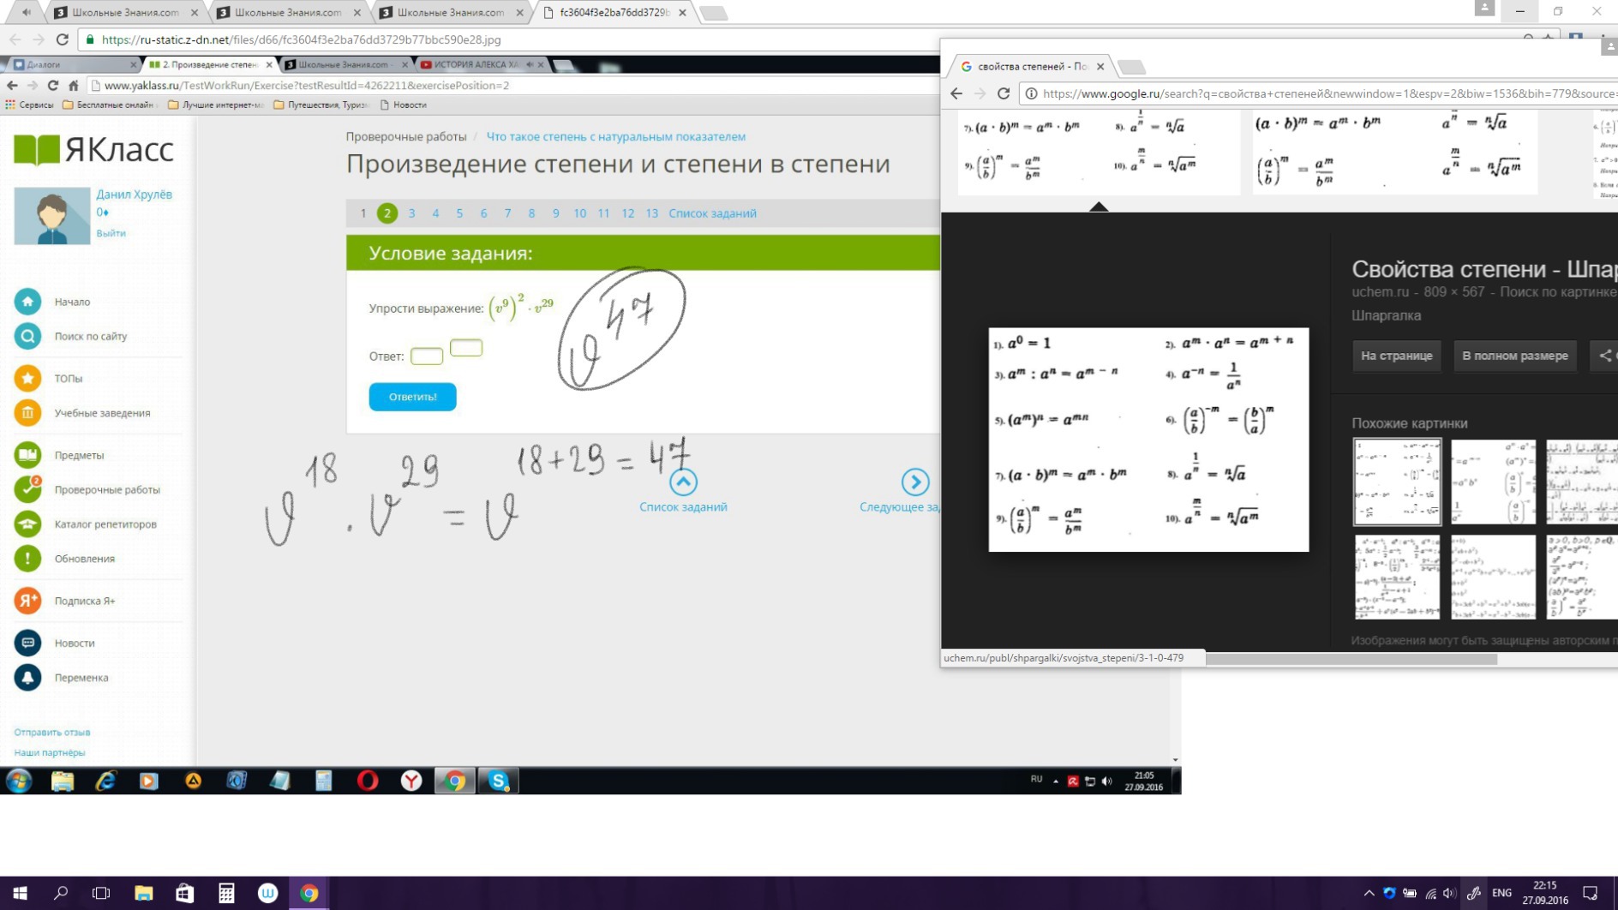Click the В полном размере button
Image resolution: width=1618 pixels, height=910 pixels.
[x=1514, y=356]
